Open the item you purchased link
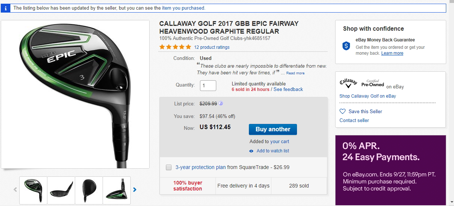Viewport: 454px width, 206px height. point(183,8)
